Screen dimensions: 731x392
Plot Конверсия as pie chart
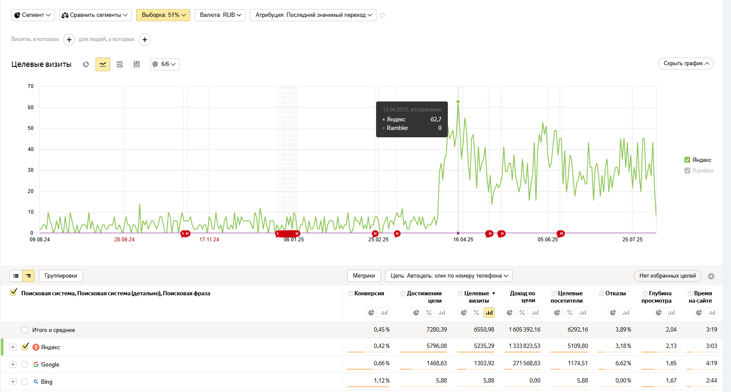click(371, 313)
